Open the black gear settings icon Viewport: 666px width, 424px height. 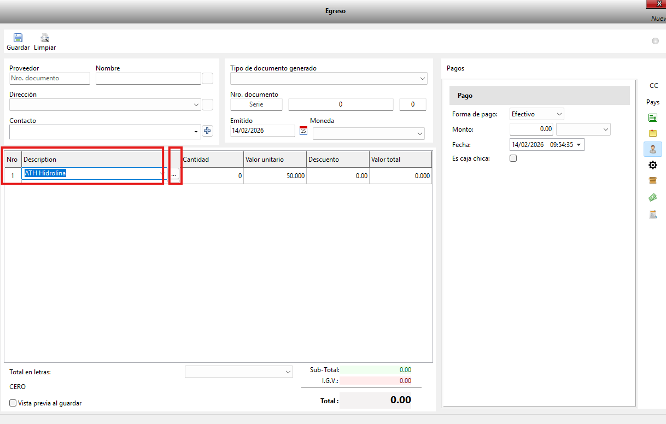[x=652, y=165]
